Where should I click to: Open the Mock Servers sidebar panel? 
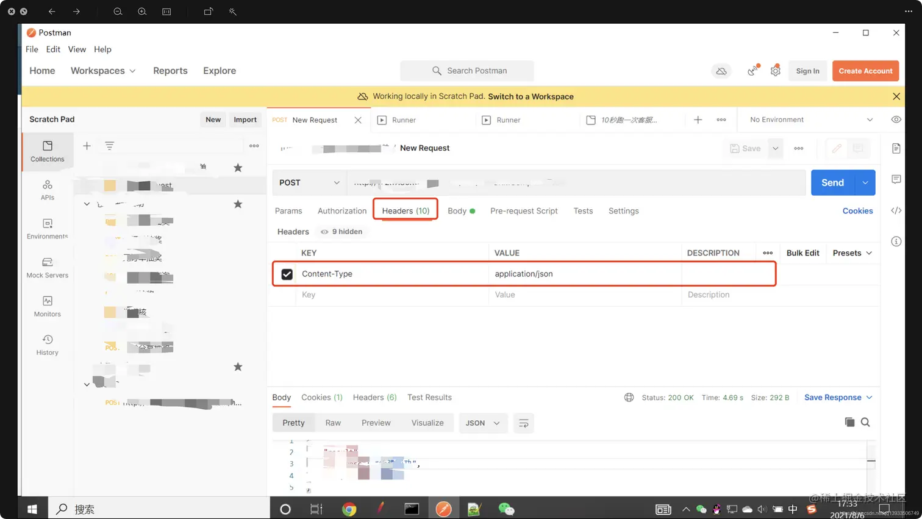(x=48, y=268)
